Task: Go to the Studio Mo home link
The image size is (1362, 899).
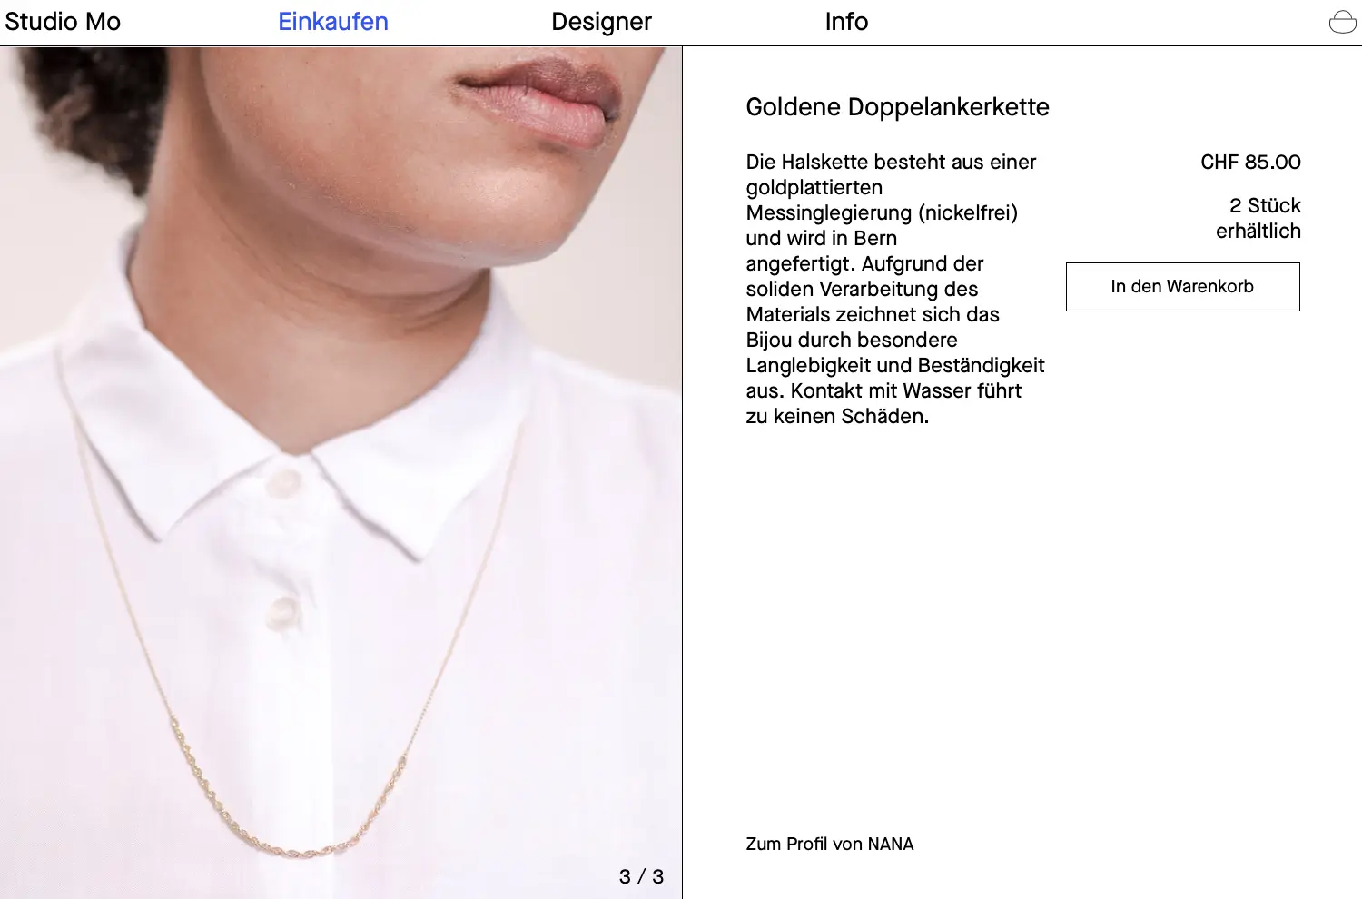Action: [63, 22]
